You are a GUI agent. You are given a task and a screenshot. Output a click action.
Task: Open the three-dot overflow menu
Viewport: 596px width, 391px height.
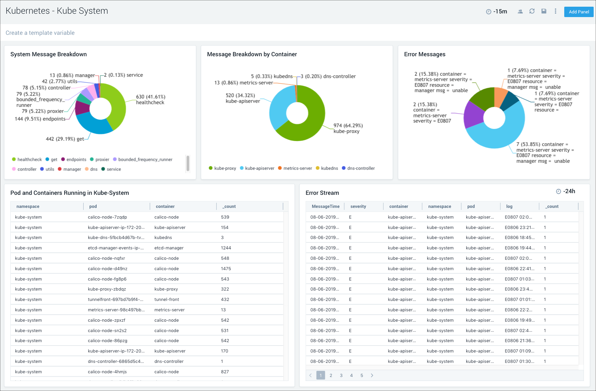[x=556, y=11]
